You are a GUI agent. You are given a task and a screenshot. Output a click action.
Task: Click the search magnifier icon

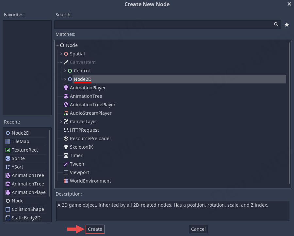pyautogui.click(x=276, y=24)
